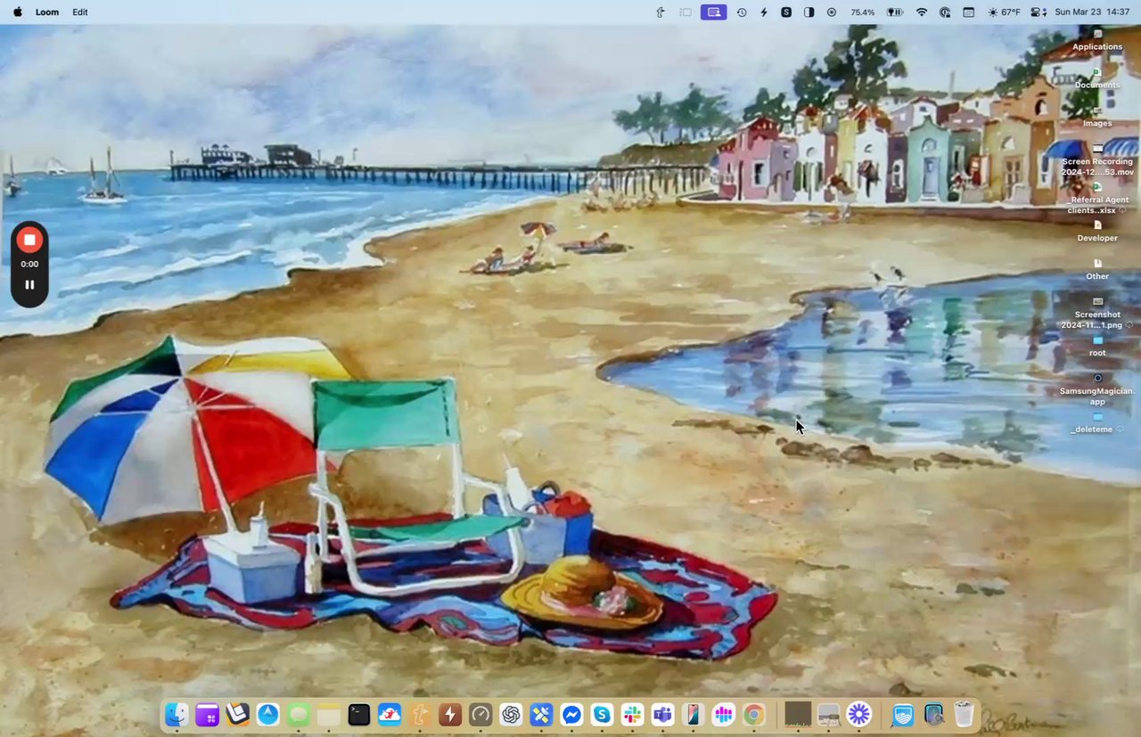Select the _Referral Agent clients xlsx file

click(1097, 199)
